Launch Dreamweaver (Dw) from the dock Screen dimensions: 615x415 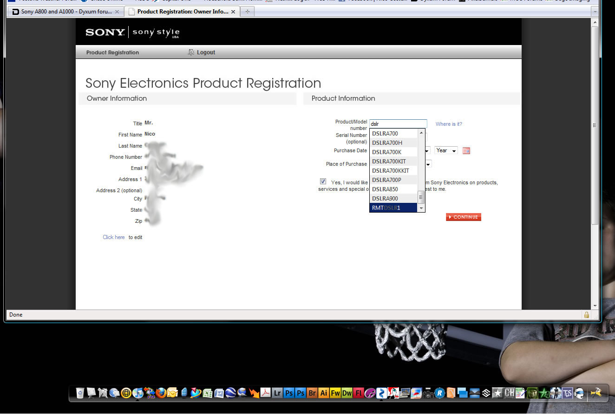[x=347, y=393]
